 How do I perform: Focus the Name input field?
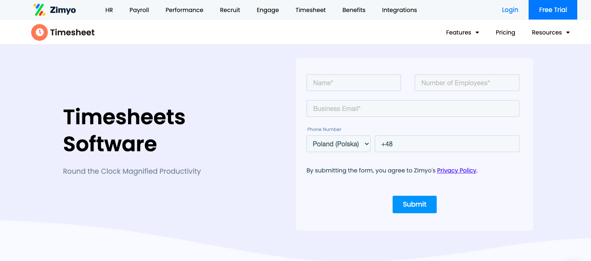354,83
